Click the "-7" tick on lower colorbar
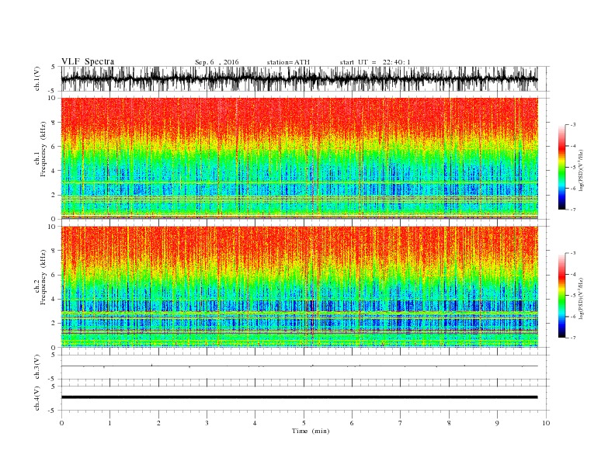Image resolution: width=615 pixels, height=475 pixels. click(573, 338)
